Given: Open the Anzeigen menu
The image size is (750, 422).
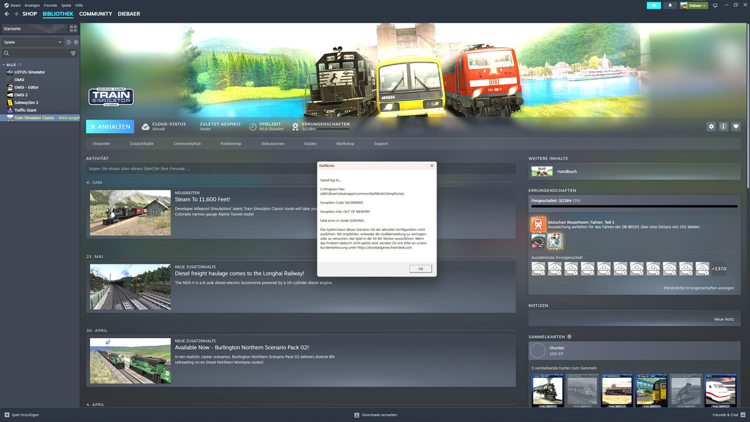Looking at the screenshot, I should coord(32,5).
